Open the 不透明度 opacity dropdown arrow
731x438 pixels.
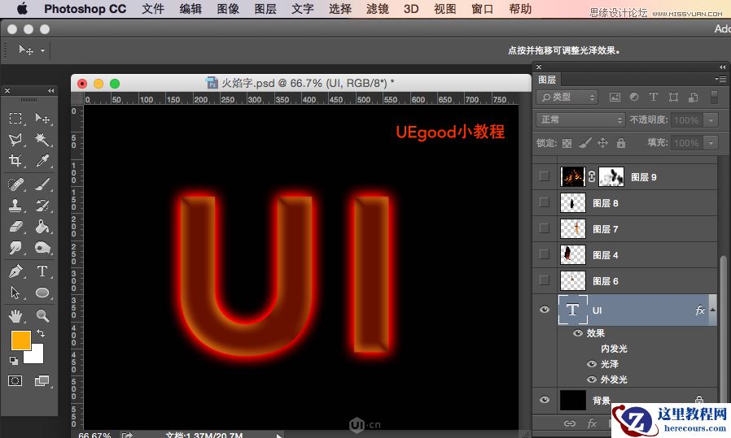tap(711, 120)
